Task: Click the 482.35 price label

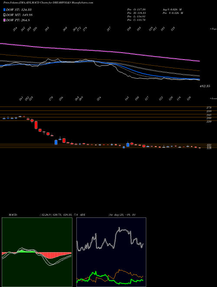Action: coord(204,86)
